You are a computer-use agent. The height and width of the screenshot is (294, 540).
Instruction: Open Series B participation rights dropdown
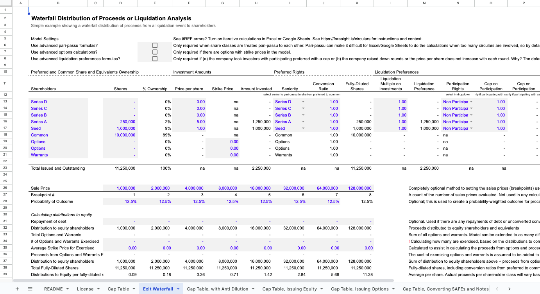pos(471,115)
